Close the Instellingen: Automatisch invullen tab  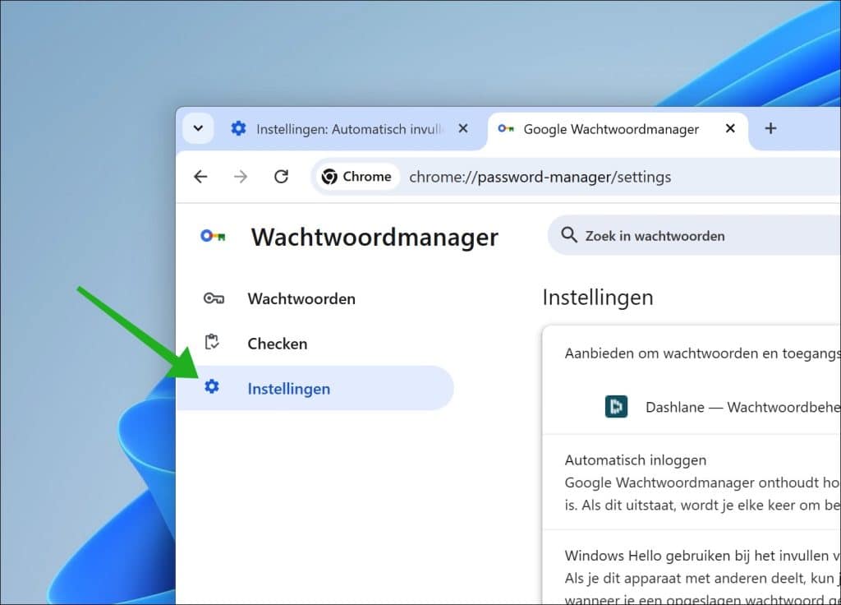pos(463,129)
